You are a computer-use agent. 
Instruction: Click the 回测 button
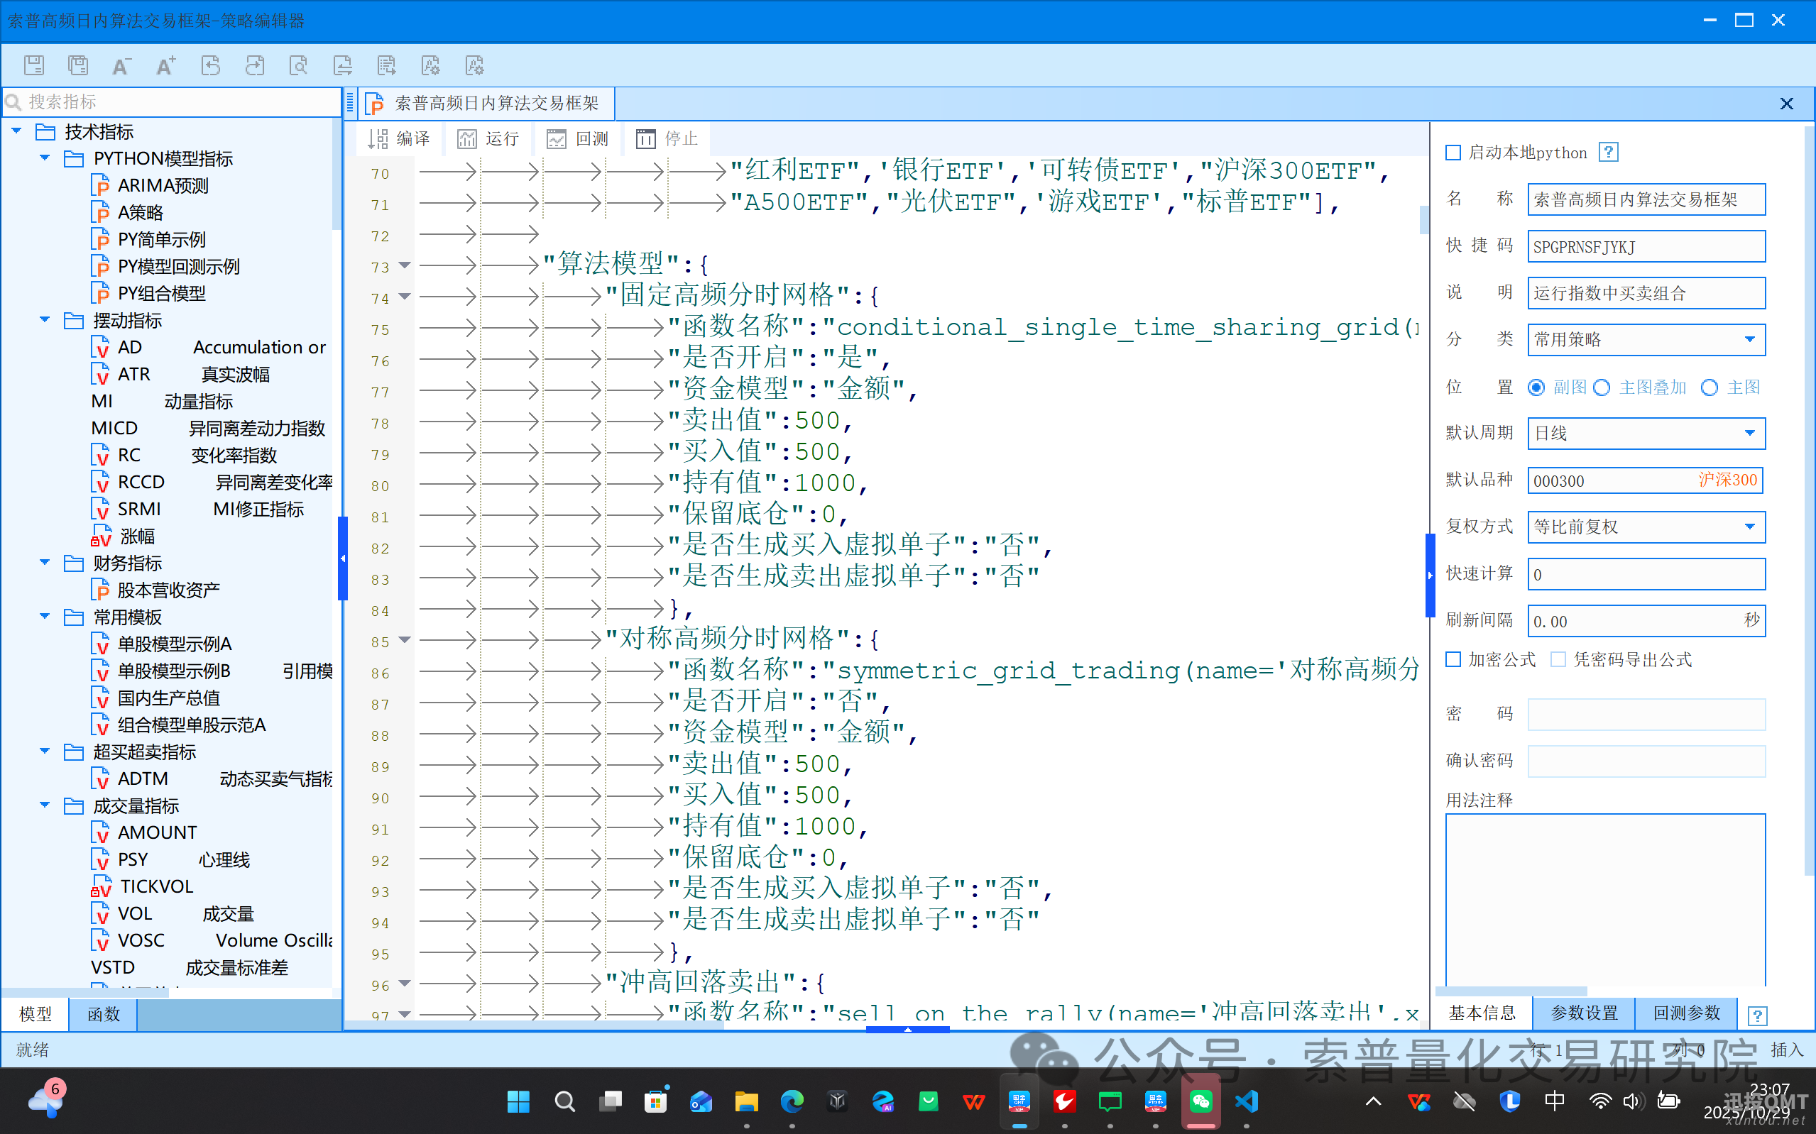(x=578, y=139)
